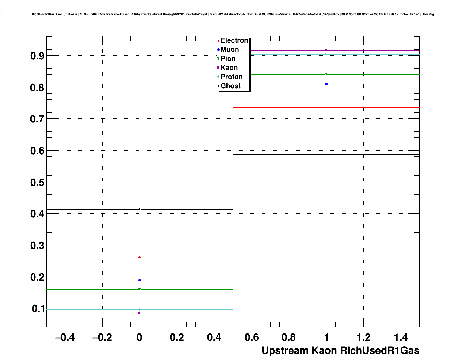Select the Electron data point at x=1
Screen dimensions: 466x363
(326, 107)
